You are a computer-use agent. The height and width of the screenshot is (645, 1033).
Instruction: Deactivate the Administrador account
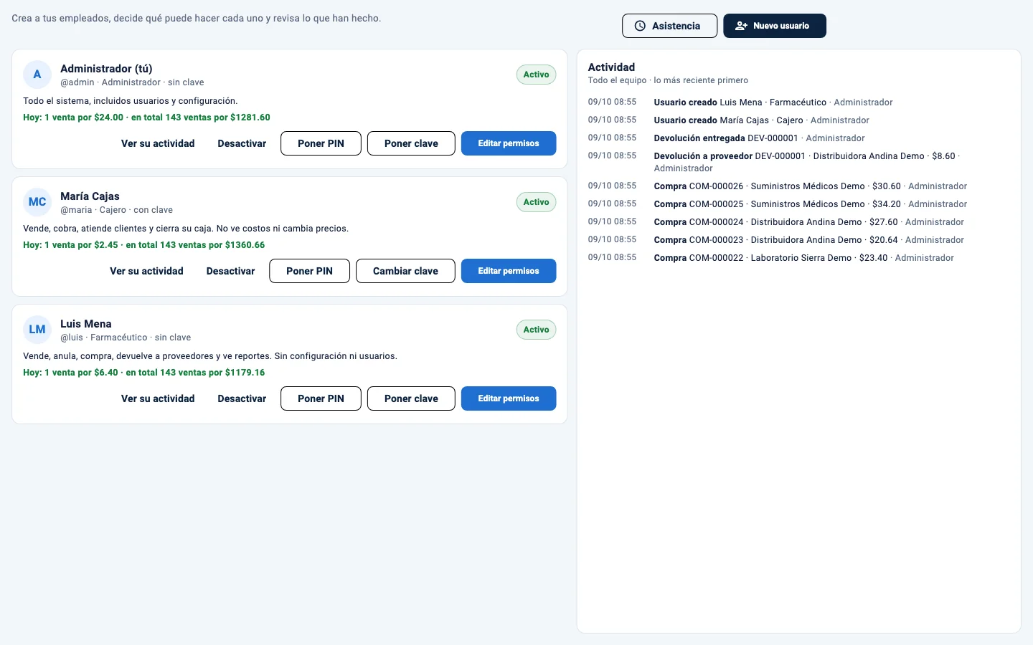[242, 143]
